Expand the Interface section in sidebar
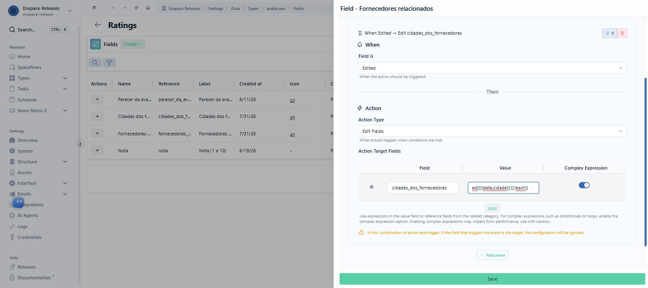The image size is (648, 288). pos(65,183)
